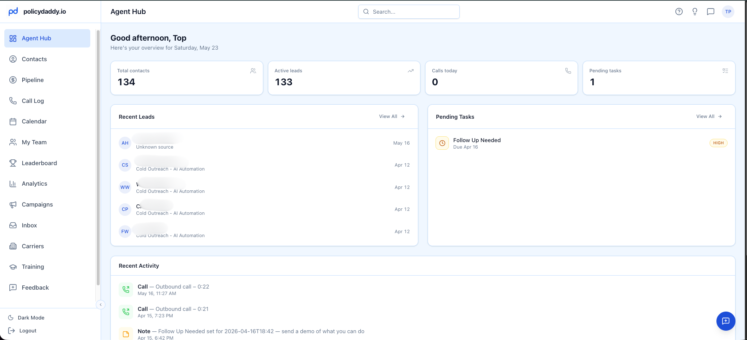
Task: Click the Inbox tray icon
Action: (13, 225)
